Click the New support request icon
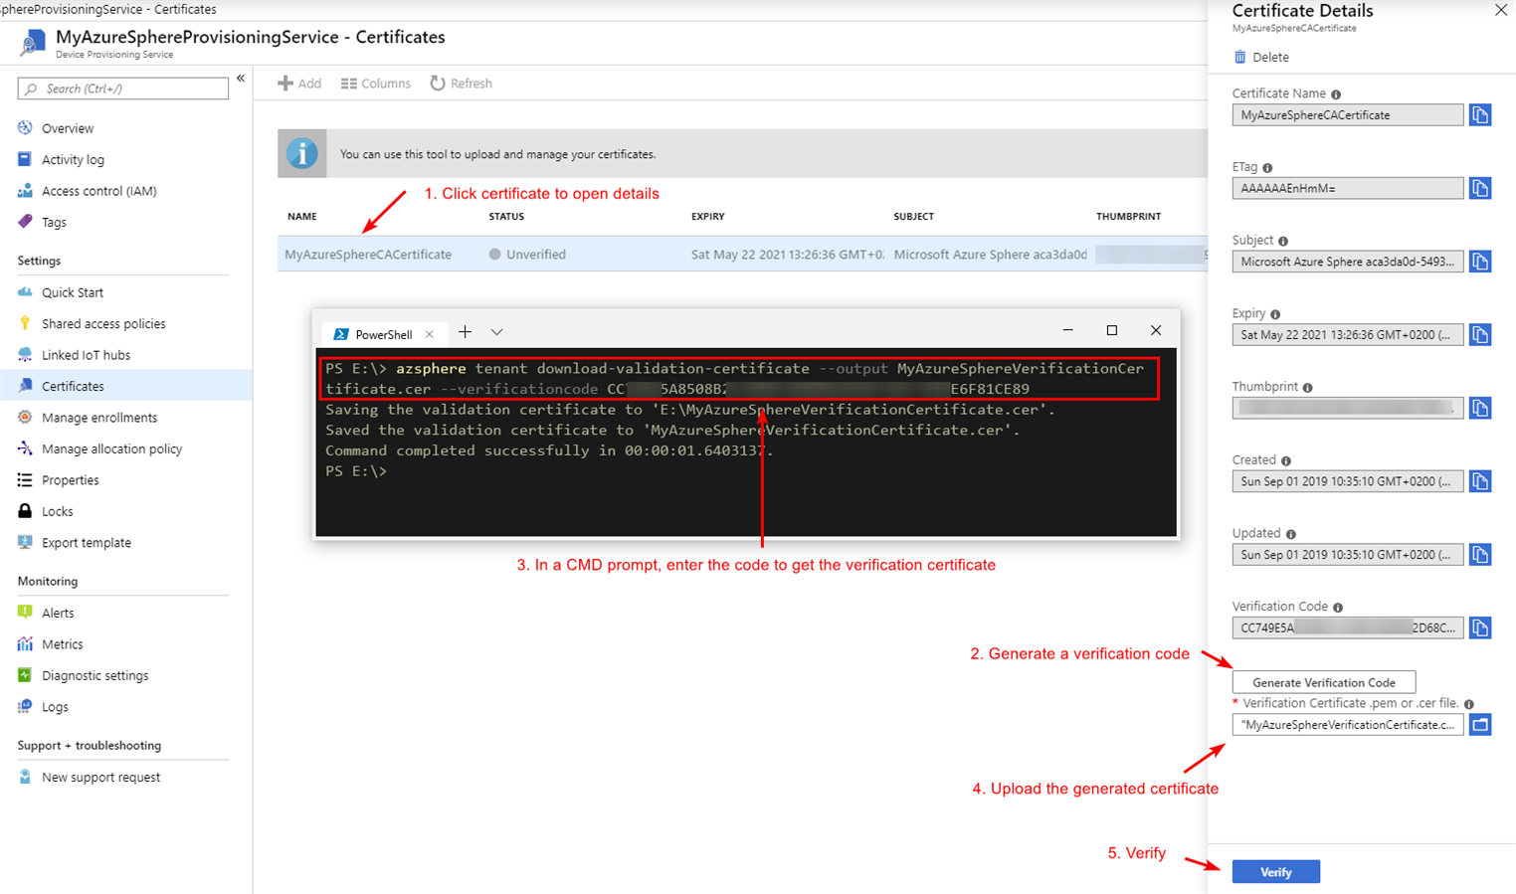Viewport: 1516px width, 894px height. coord(25,777)
